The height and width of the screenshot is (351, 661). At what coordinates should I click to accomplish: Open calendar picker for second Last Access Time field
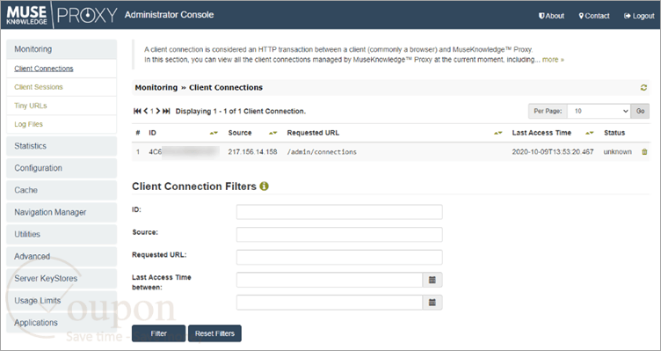[432, 303]
